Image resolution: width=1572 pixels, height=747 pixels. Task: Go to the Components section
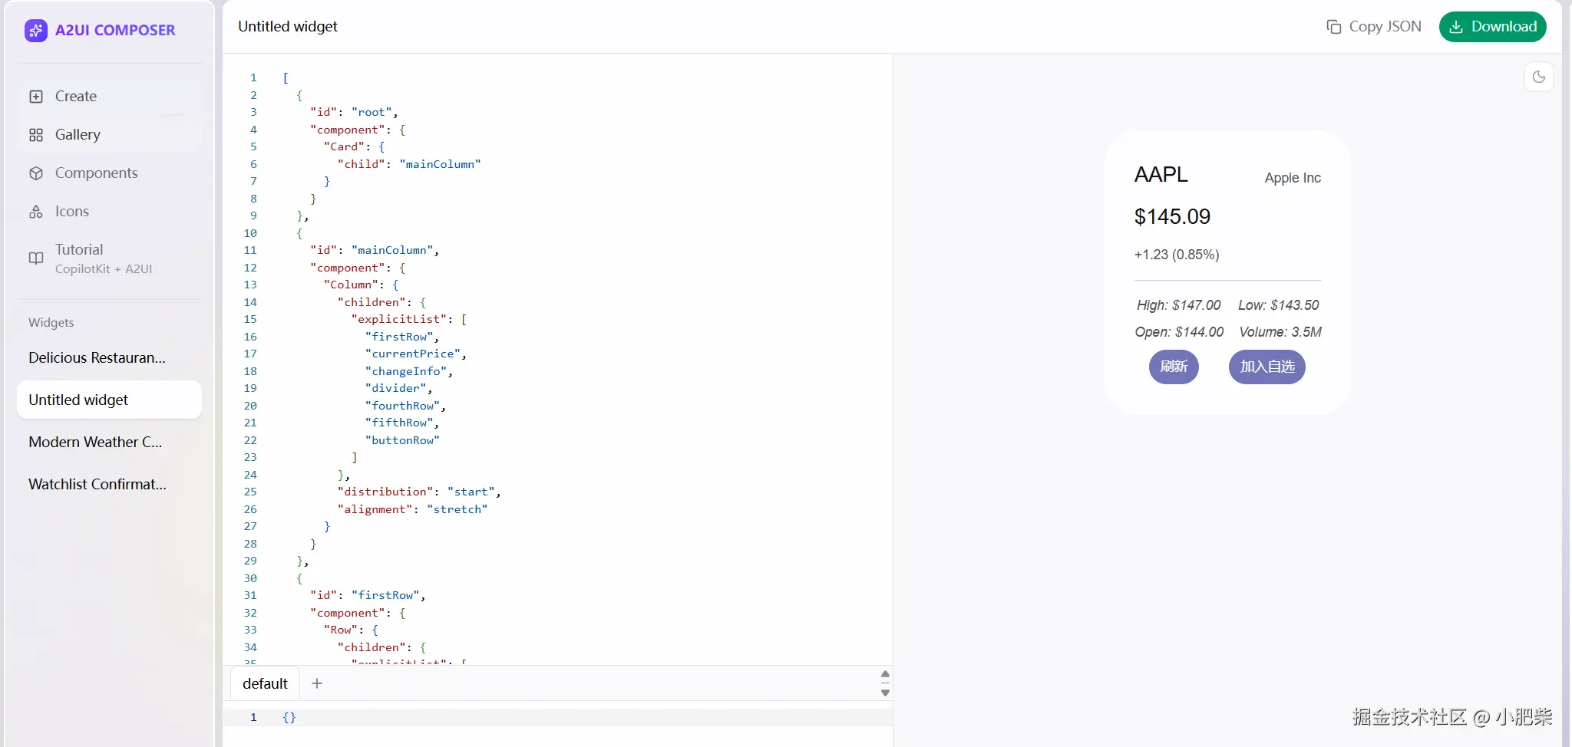coord(110,173)
